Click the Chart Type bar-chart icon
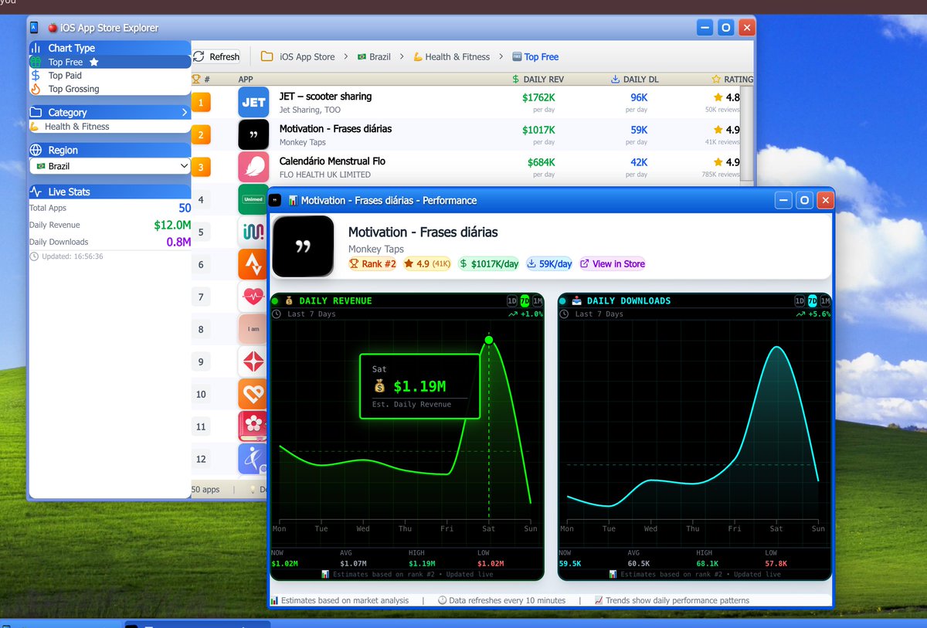This screenshot has height=628, width=927. [36, 48]
